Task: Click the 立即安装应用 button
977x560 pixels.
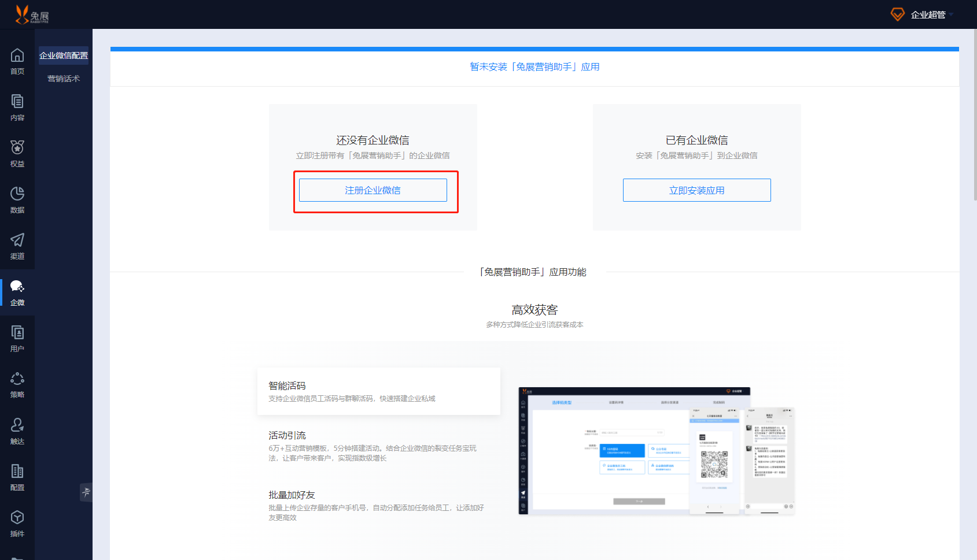Action: [697, 190]
